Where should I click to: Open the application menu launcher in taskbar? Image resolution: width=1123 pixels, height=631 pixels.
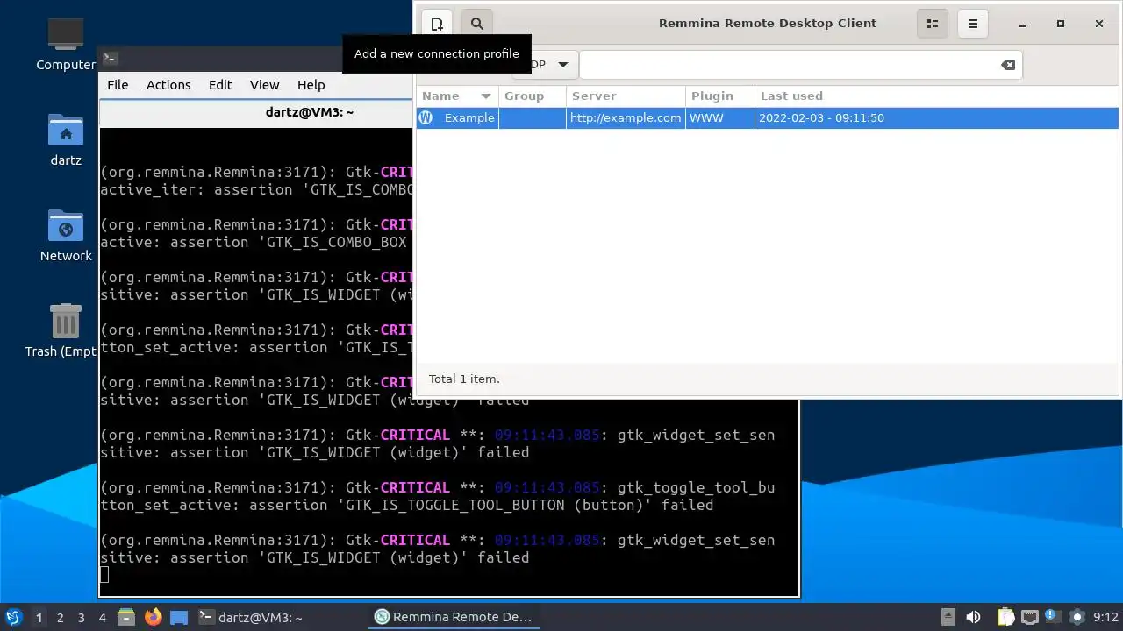click(14, 617)
